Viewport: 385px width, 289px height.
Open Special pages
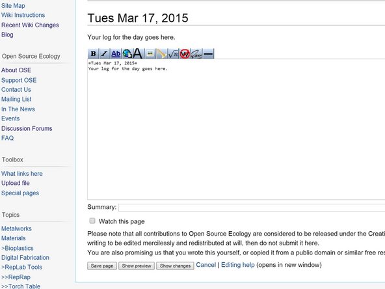pos(20,193)
